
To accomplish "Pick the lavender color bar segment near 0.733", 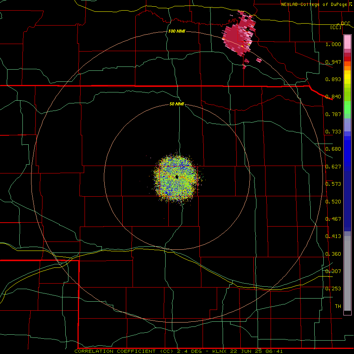I will click(x=347, y=125).
